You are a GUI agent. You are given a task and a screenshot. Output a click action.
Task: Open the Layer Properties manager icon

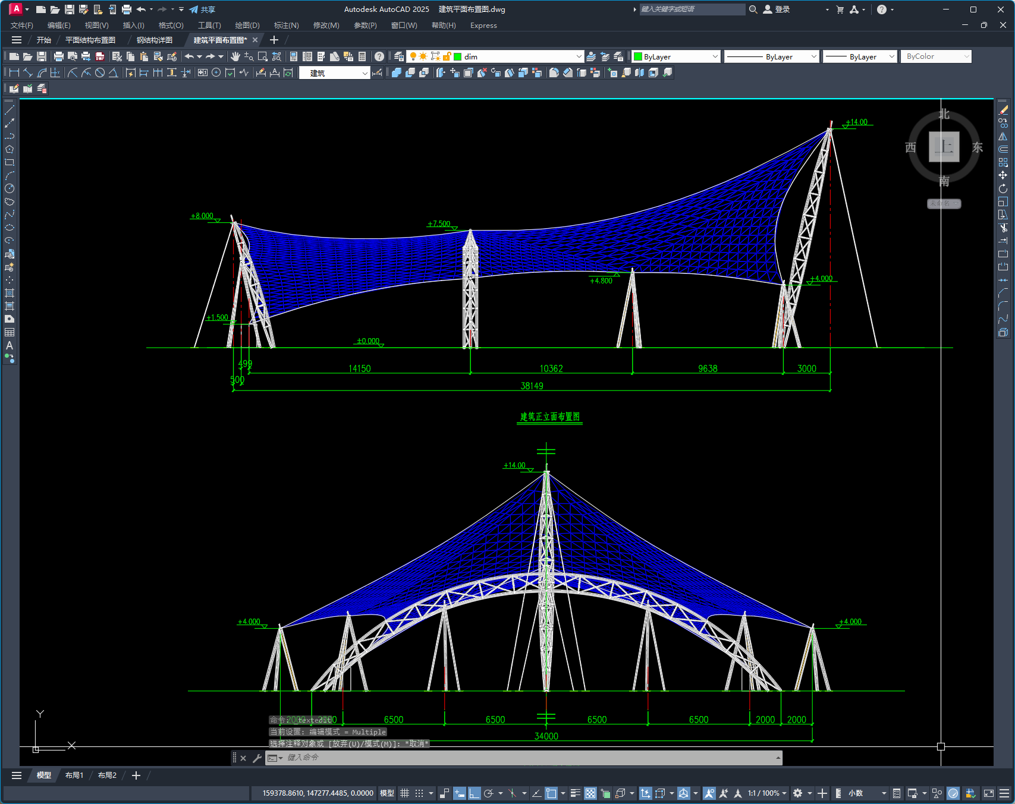(399, 56)
